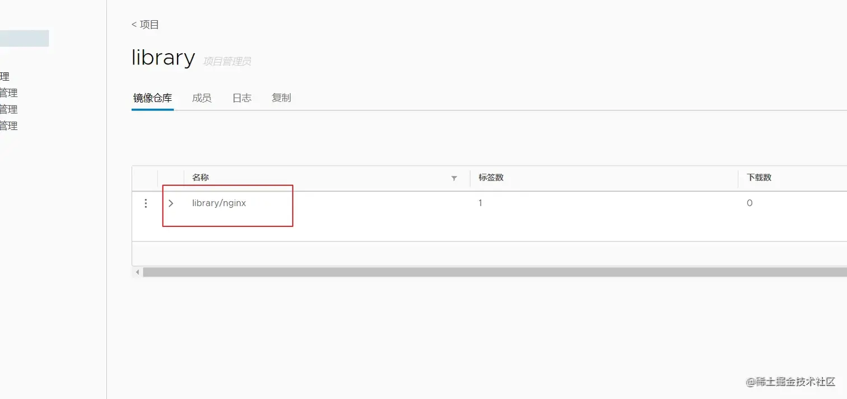This screenshot has height=399, width=847.
Task: Sort by the 下载数 column header
Action: 759,178
